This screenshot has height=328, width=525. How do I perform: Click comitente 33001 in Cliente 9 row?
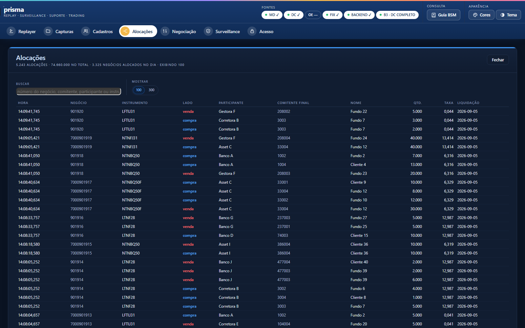(283, 182)
